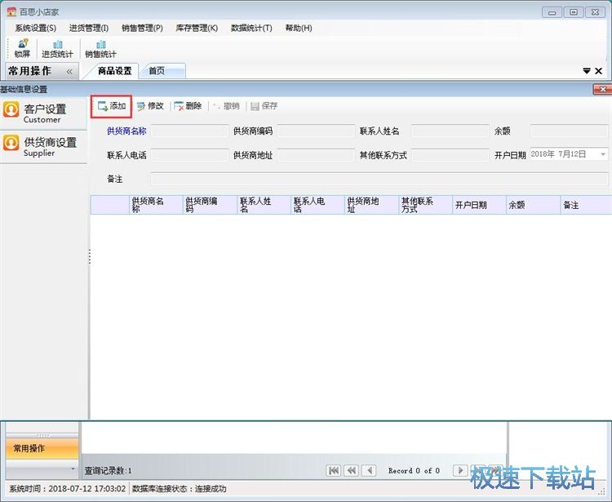Click the 基础信息设置 panel title
The height and width of the screenshot is (502, 612).
point(24,90)
